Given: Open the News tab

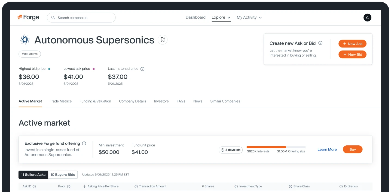Looking at the screenshot, I should (198, 101).
